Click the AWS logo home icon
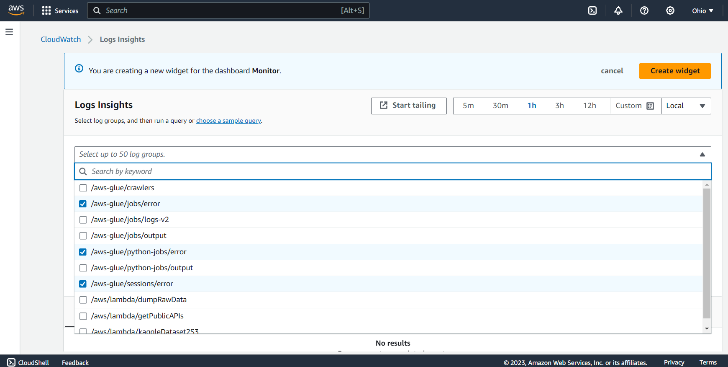The height and width of the screenshot is (367, 728). 16,10
